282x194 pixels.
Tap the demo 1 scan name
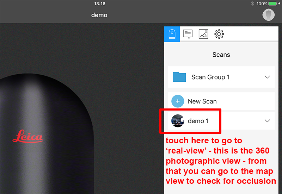click(x=198, y=121)
